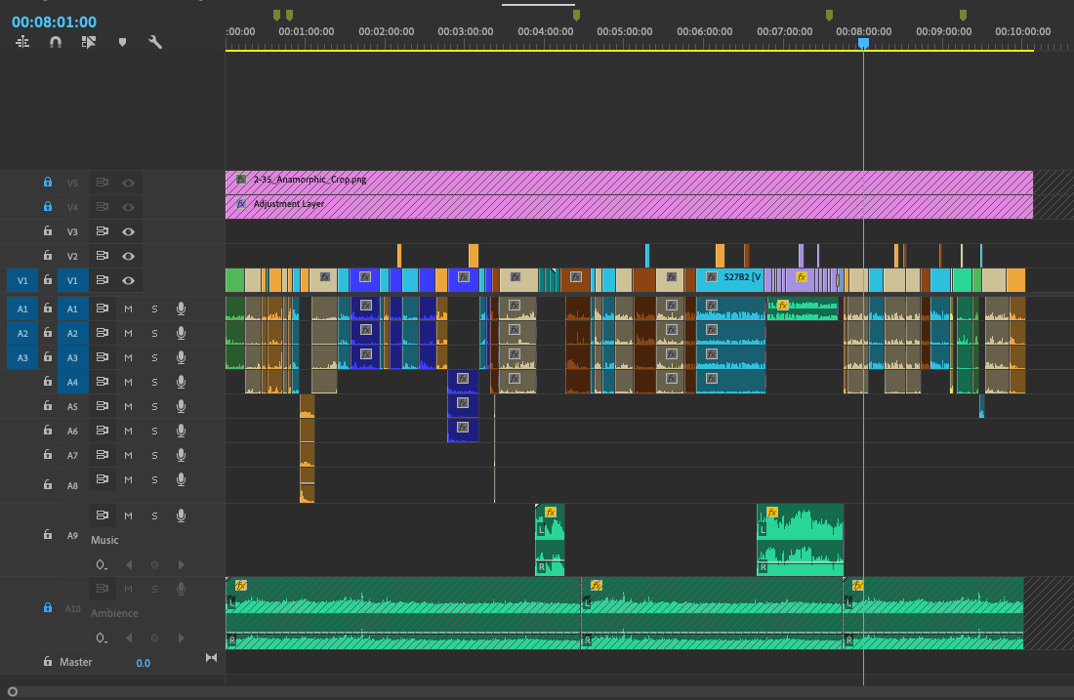Click the Master volume value 0.0
The width and height of the screenshot is (1074, 700).
(143, 663)
